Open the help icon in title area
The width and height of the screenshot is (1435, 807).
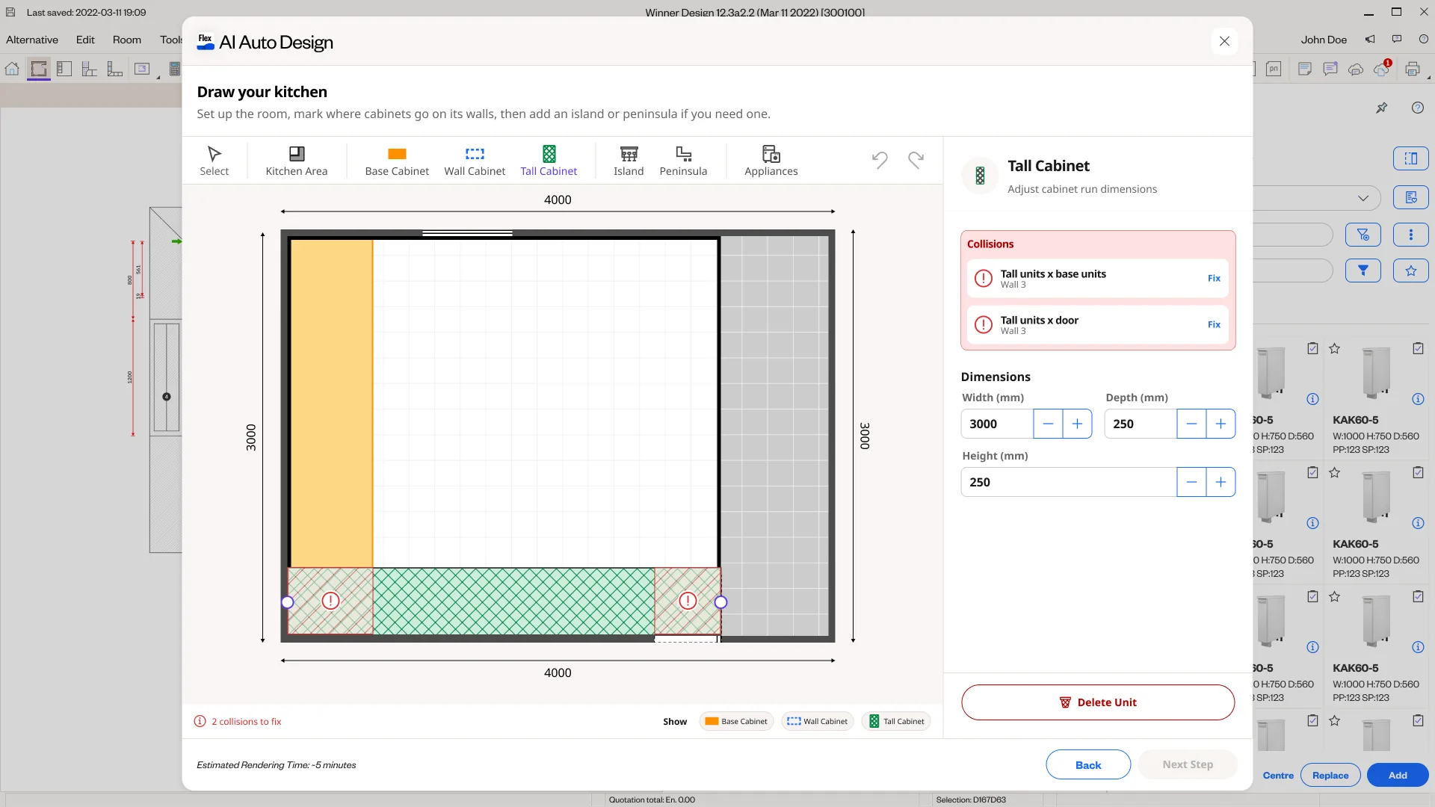[x=1424, y=39]
